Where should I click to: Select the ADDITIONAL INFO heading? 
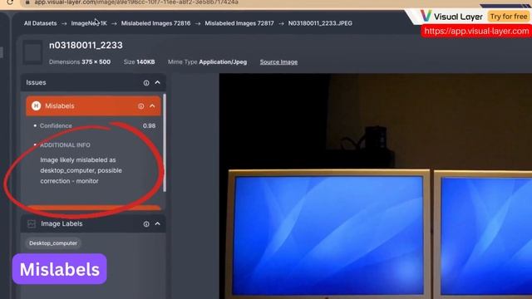click(x=65, y=145)
